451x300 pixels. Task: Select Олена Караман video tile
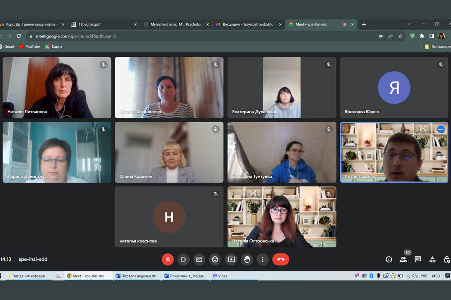[x=169, y=152]
